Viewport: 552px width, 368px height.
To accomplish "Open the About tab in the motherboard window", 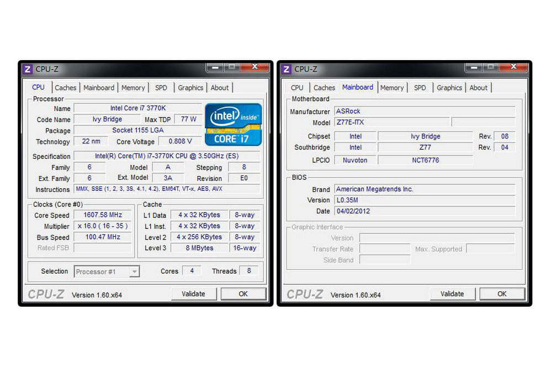I will (x=479, y=88).
